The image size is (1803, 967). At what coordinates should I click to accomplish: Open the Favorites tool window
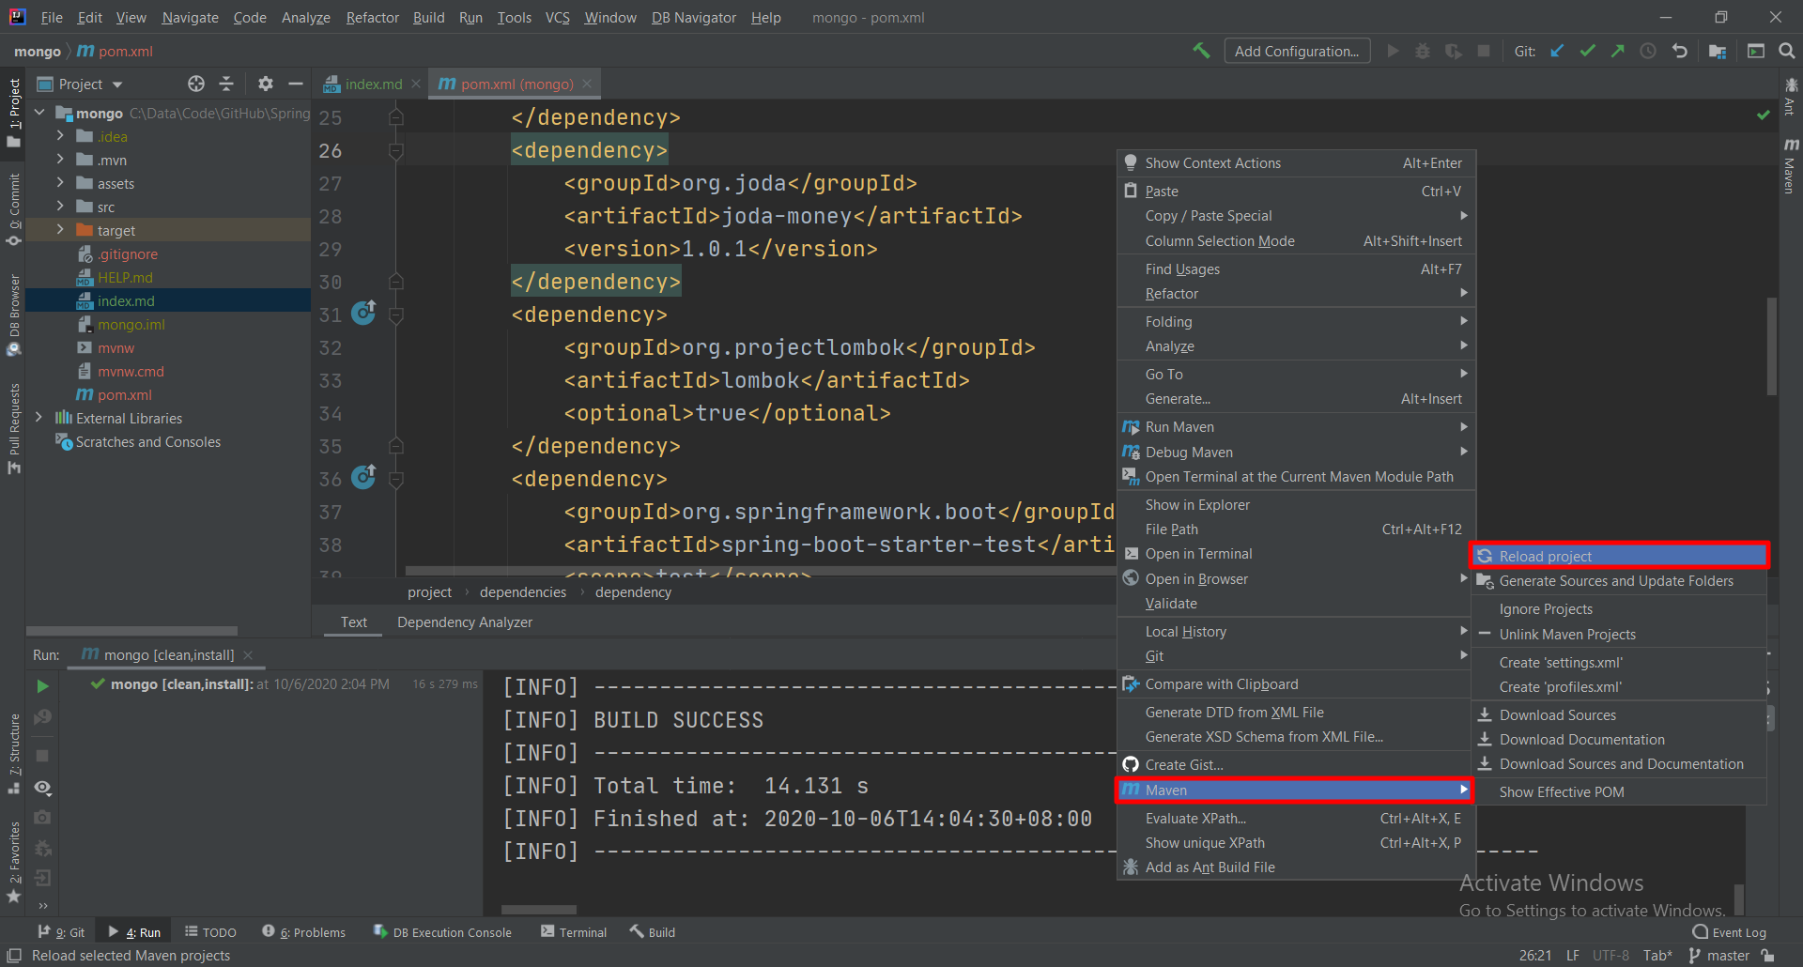(x=14, y=862)
